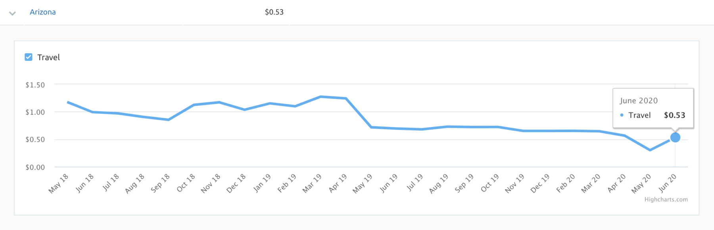This screenshot has width=714, height=230.
Task: Click the line's low point above May 20
Action: pos(650,150)
